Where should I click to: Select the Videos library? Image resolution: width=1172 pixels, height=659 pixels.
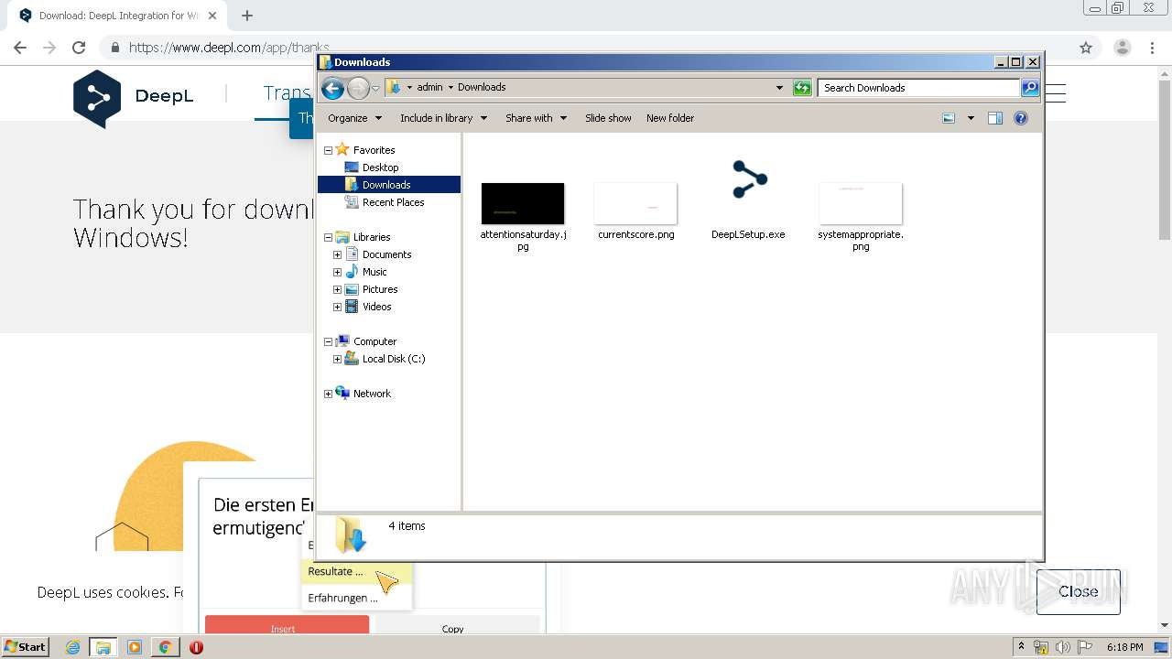click(x=376, y=307)
